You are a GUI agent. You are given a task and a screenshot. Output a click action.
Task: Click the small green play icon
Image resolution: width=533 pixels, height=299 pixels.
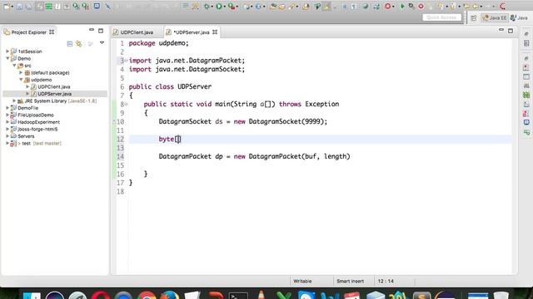point(402,6)
